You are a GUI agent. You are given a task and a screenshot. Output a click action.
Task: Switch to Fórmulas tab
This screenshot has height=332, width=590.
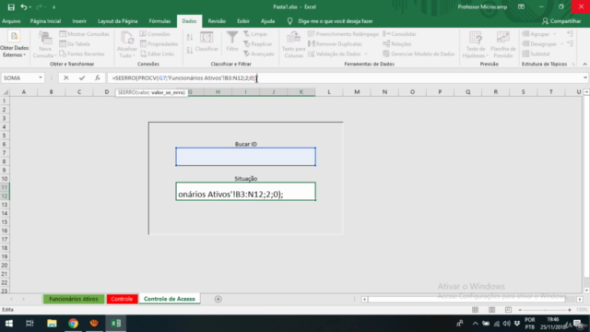click(159, 21)
